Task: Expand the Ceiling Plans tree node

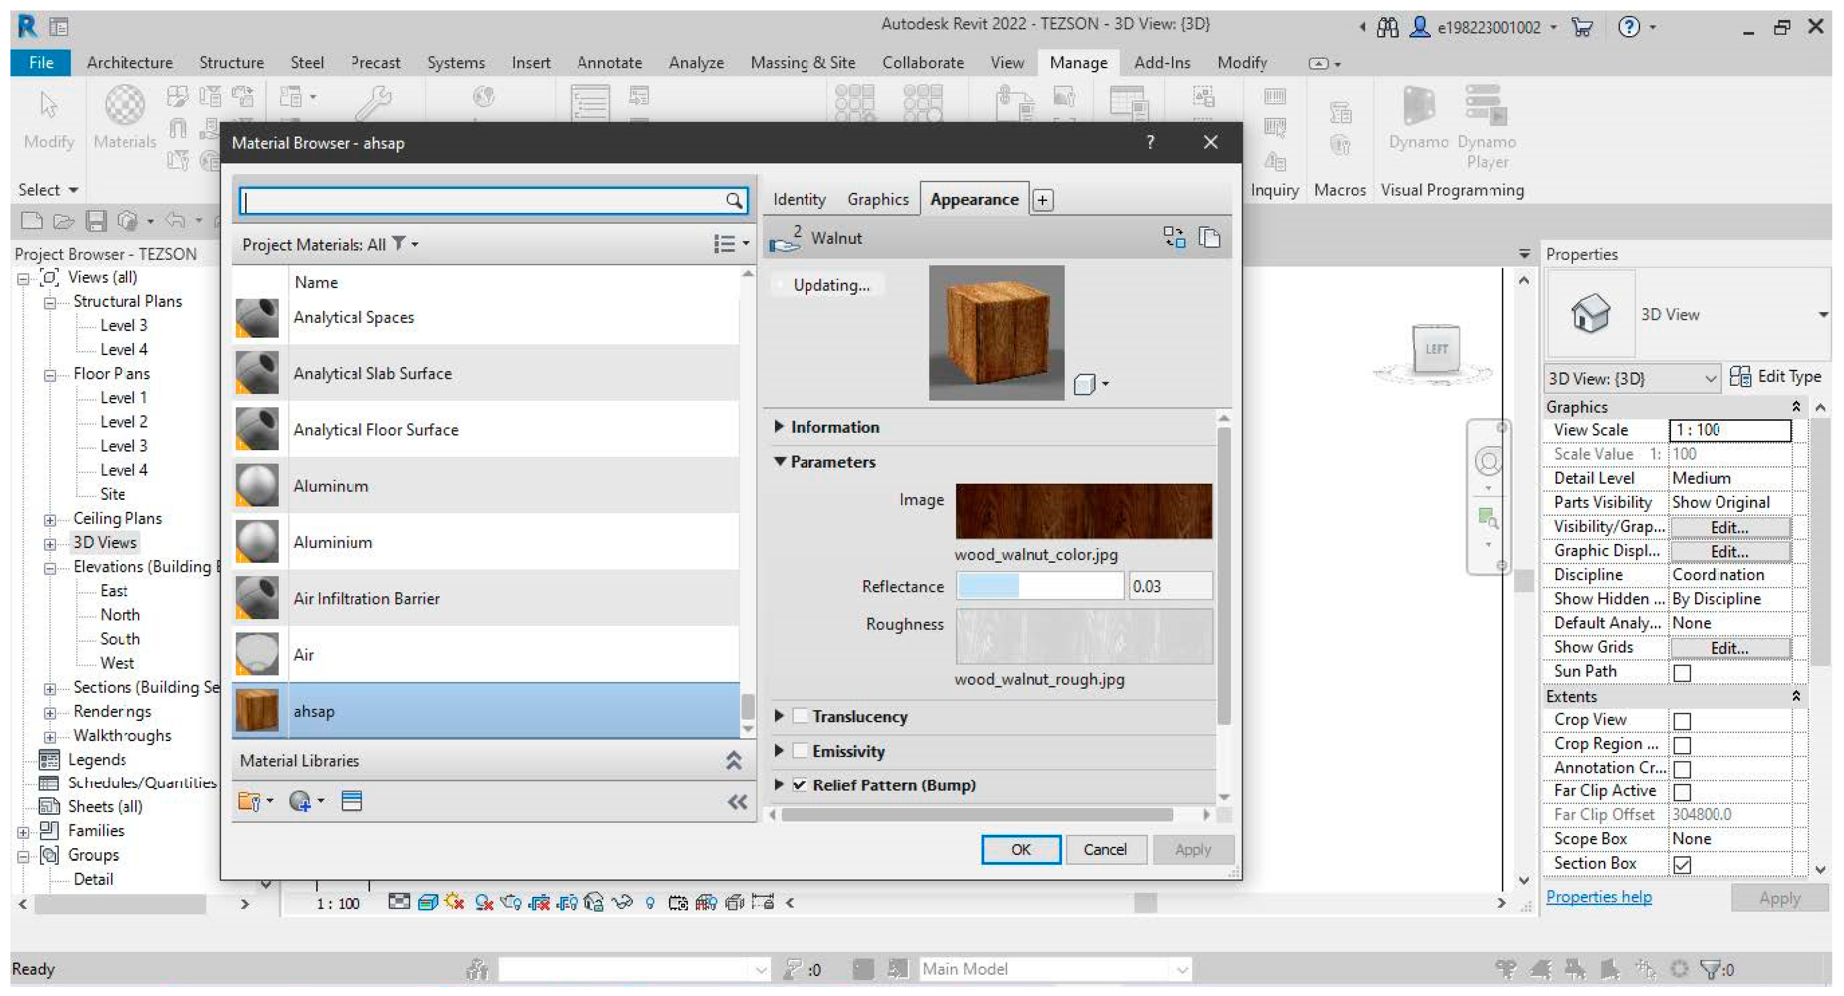Action: [50, 519]
